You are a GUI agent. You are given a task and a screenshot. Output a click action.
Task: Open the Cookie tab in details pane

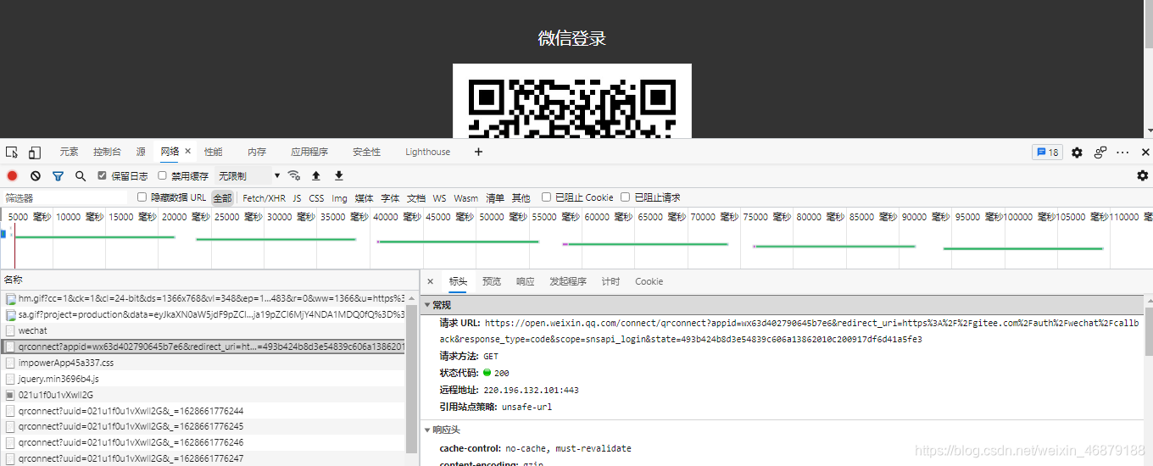pyautogui.click(x=649, y=281)
